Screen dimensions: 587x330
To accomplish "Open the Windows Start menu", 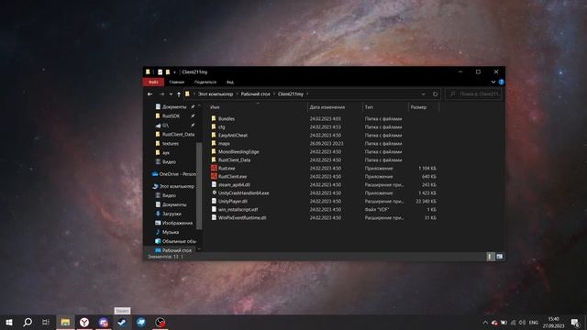I will point(9,322).
